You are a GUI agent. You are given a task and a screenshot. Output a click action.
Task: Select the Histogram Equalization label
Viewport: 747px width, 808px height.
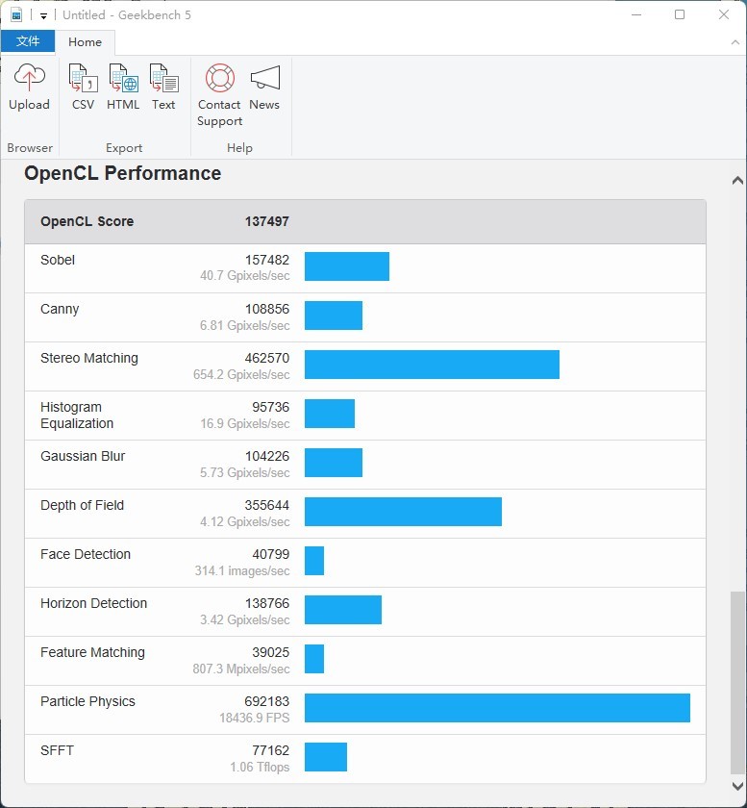click(x=77, y=416)
